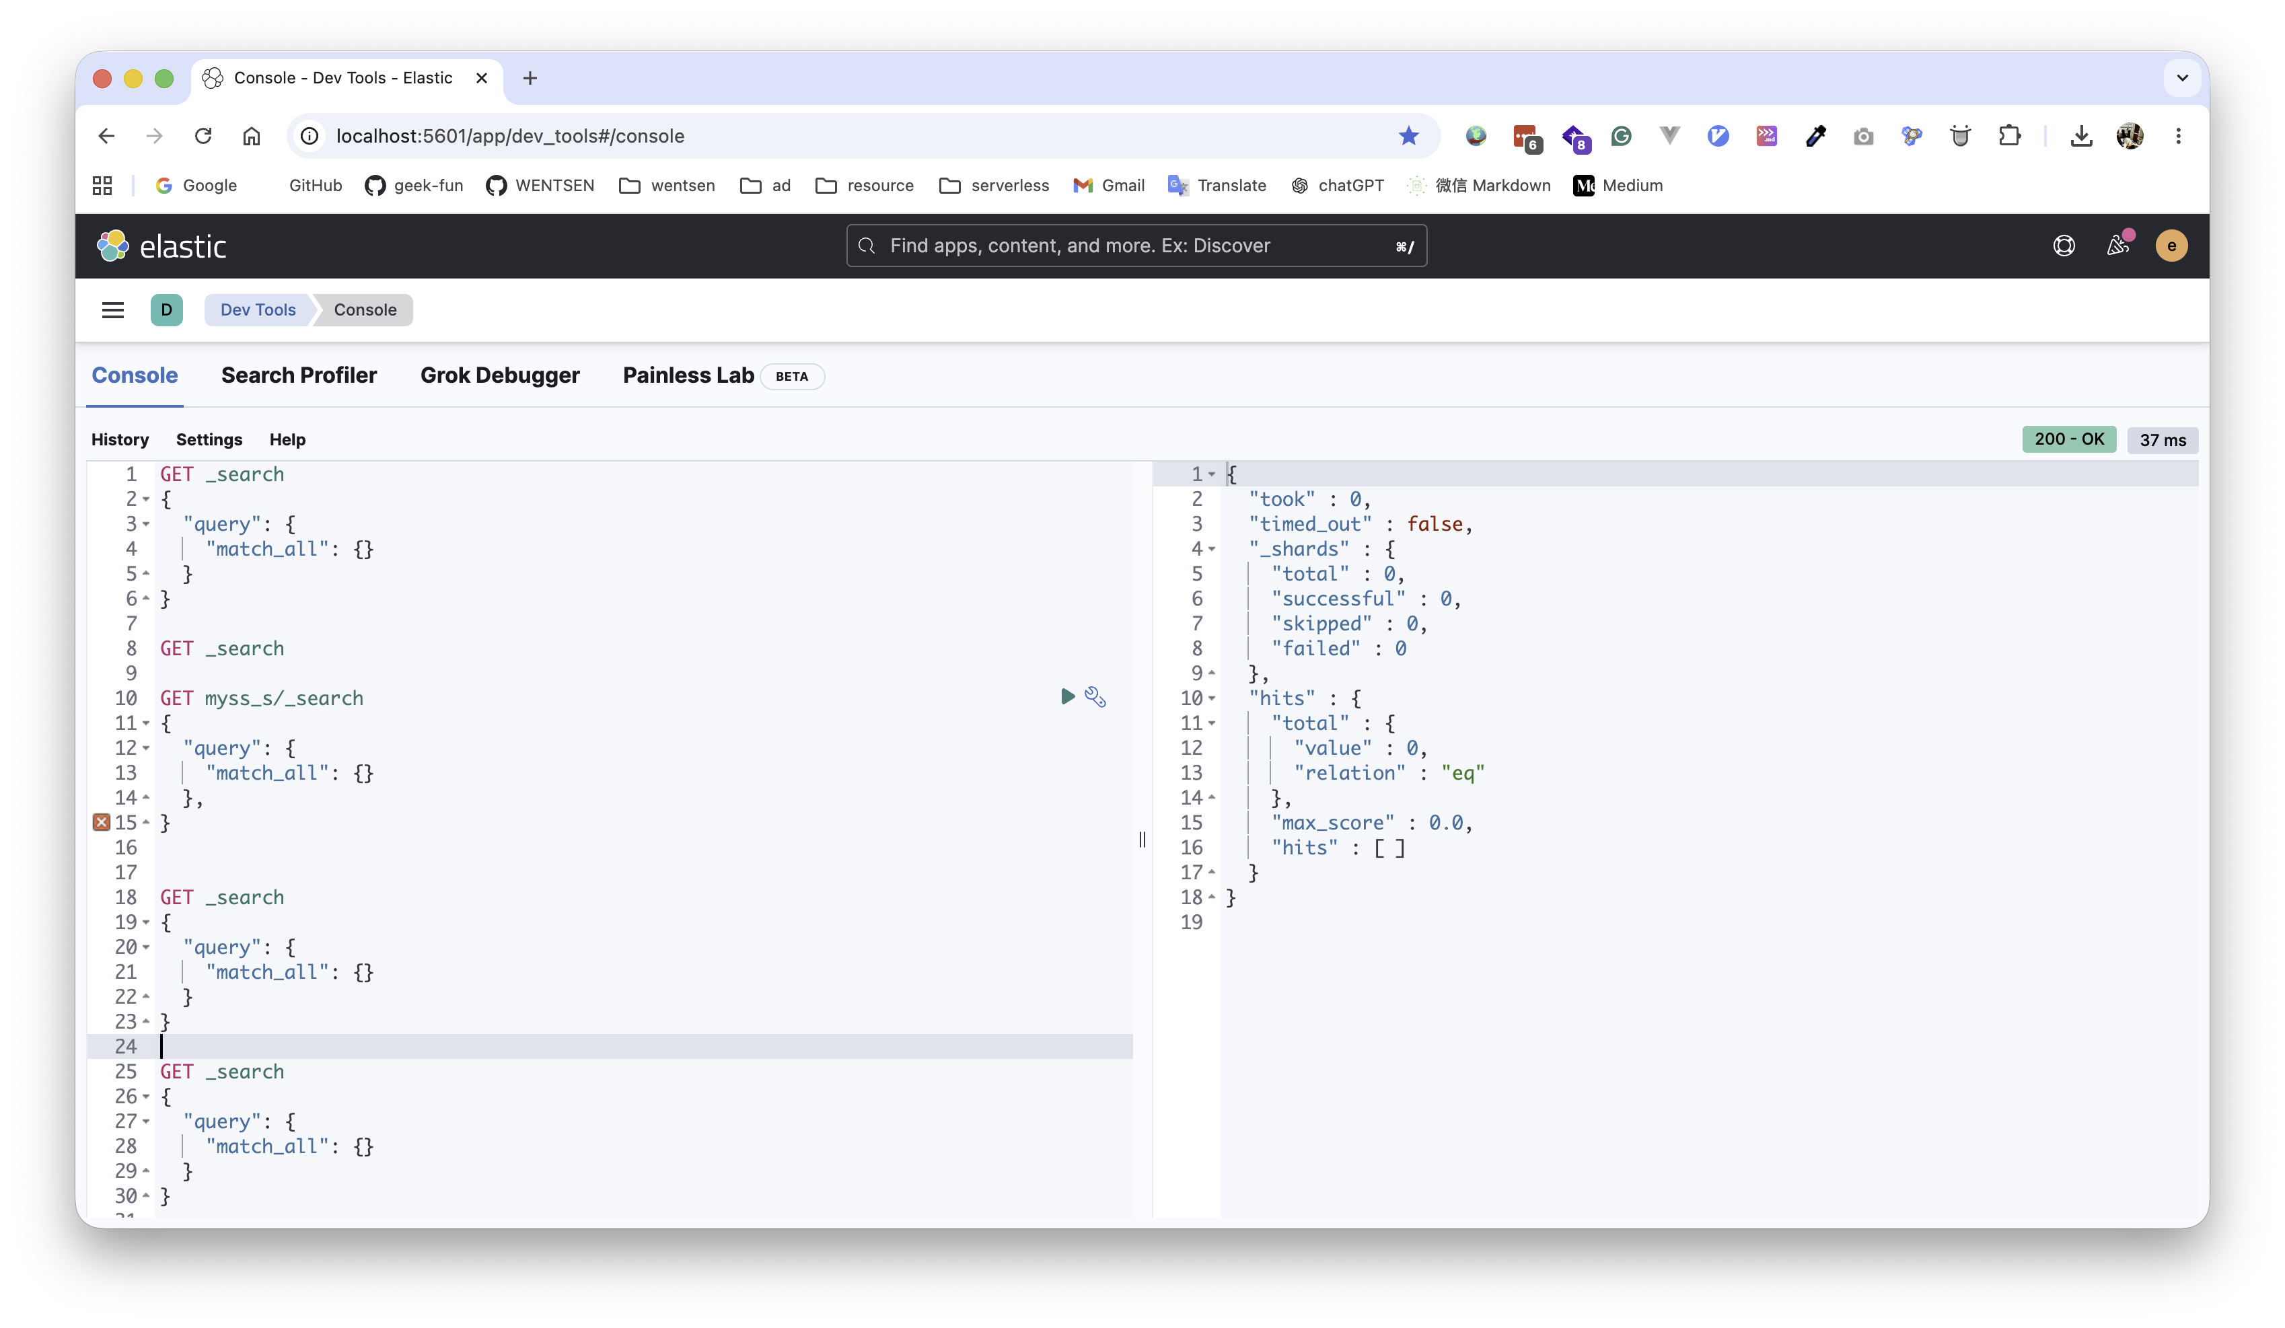Click the GET myss_s/_search request line
The width and height of the screenshot is (2285, 1328).
[x=261, y=699]
